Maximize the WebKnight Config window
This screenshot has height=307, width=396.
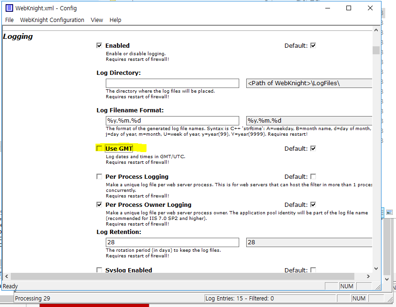coord(349,8)
